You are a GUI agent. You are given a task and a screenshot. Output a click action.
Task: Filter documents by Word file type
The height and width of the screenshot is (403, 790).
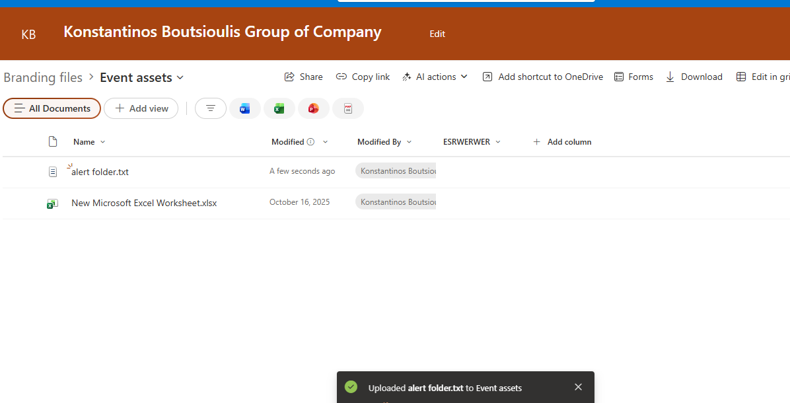[x=245, y=108]
